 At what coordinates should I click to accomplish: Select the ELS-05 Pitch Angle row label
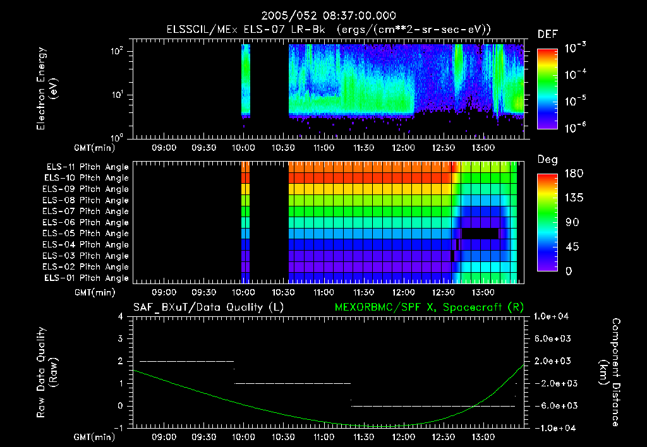[x=86, y=234]
